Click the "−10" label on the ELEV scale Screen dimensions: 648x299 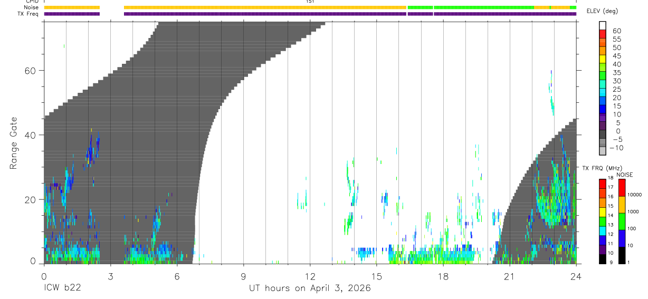617,148
